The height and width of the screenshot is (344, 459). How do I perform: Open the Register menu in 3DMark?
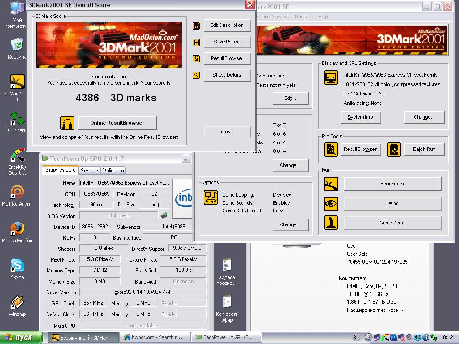(x=303, y=17)
